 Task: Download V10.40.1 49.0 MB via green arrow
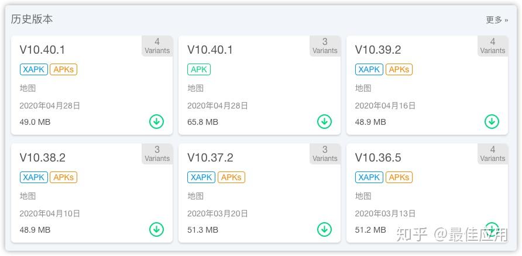pyautogui.click(x=156, y=122)
